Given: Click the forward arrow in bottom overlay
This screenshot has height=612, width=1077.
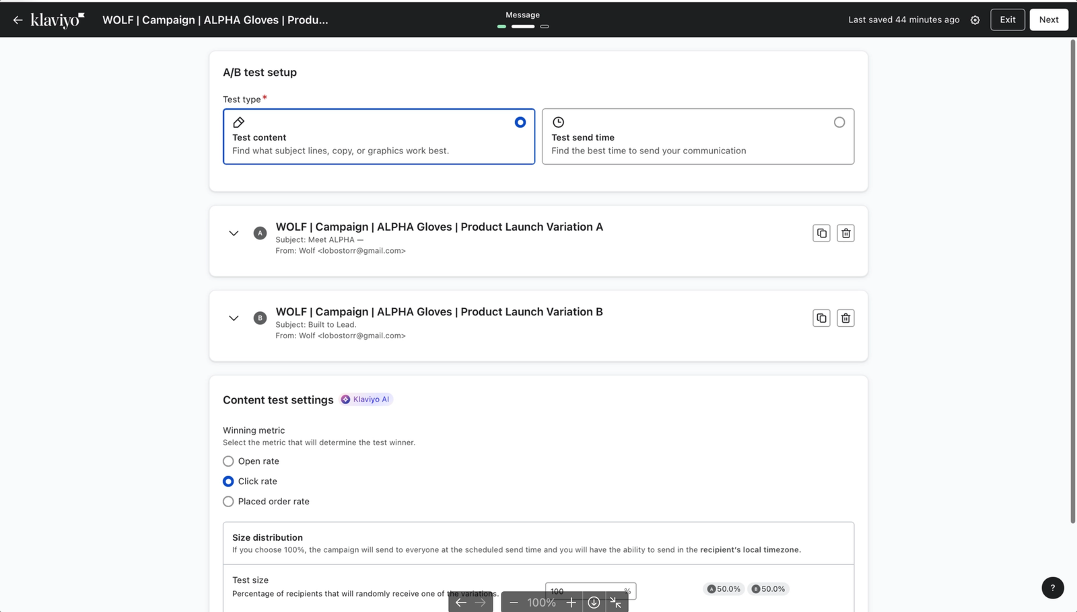Looking at the screenshot, I should click(x=480, y=603).
